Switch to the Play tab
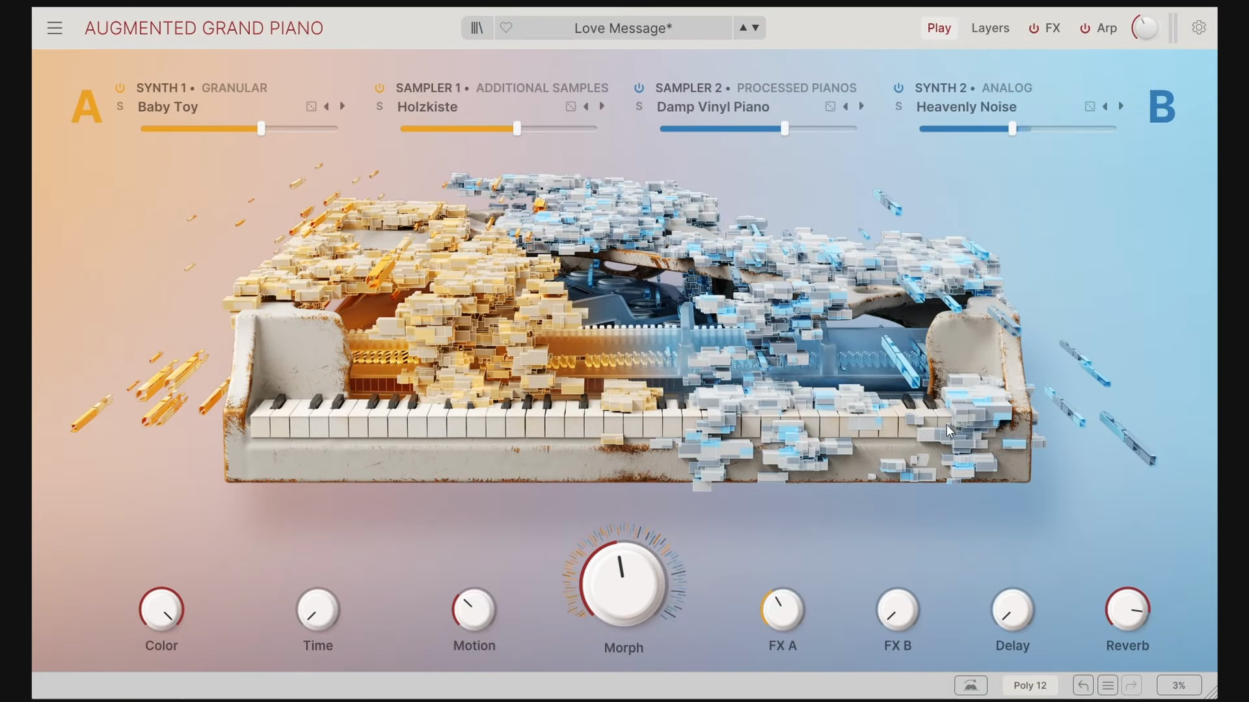1249x702 pixels. (939, 28)
